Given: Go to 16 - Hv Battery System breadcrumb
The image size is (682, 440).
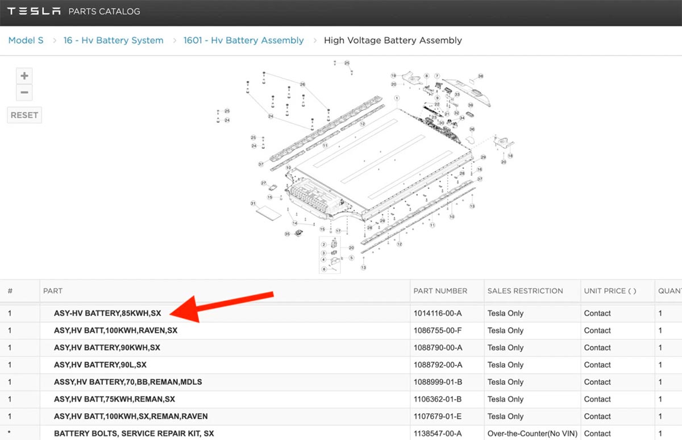Looking at the screenshot, I should (113, 40).
